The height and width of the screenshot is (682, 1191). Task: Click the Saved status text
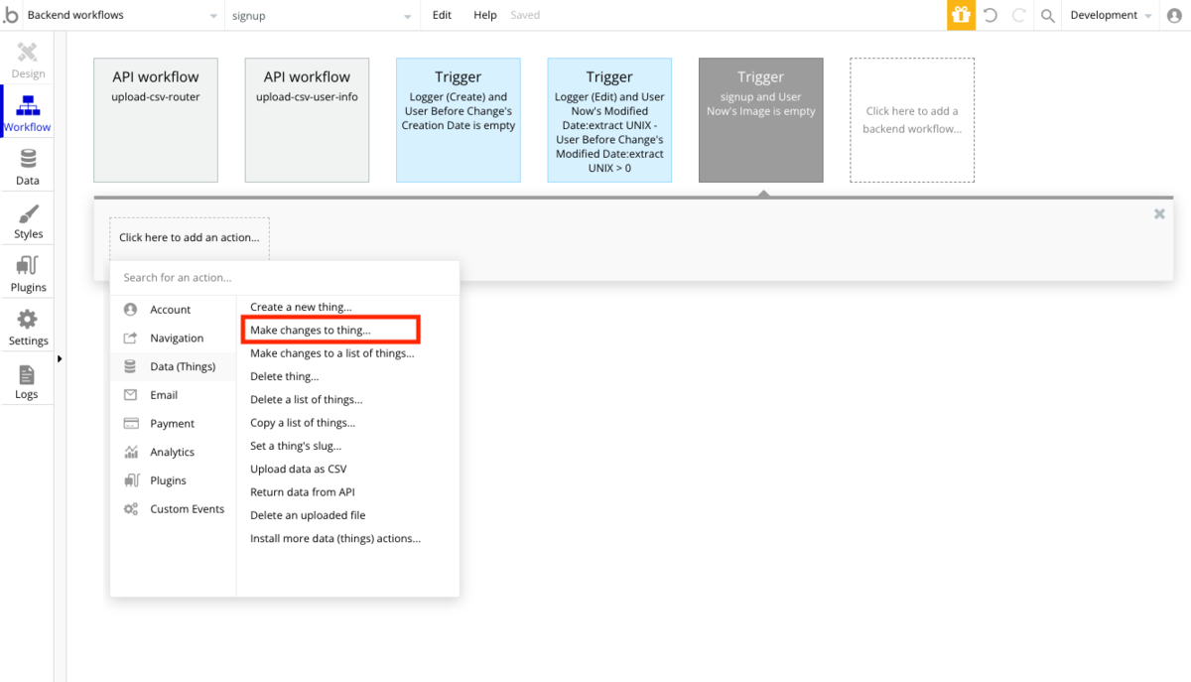pos(525,16)
